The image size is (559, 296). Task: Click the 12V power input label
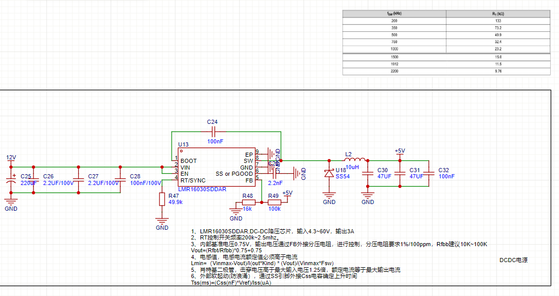click(x=11, y=157)
